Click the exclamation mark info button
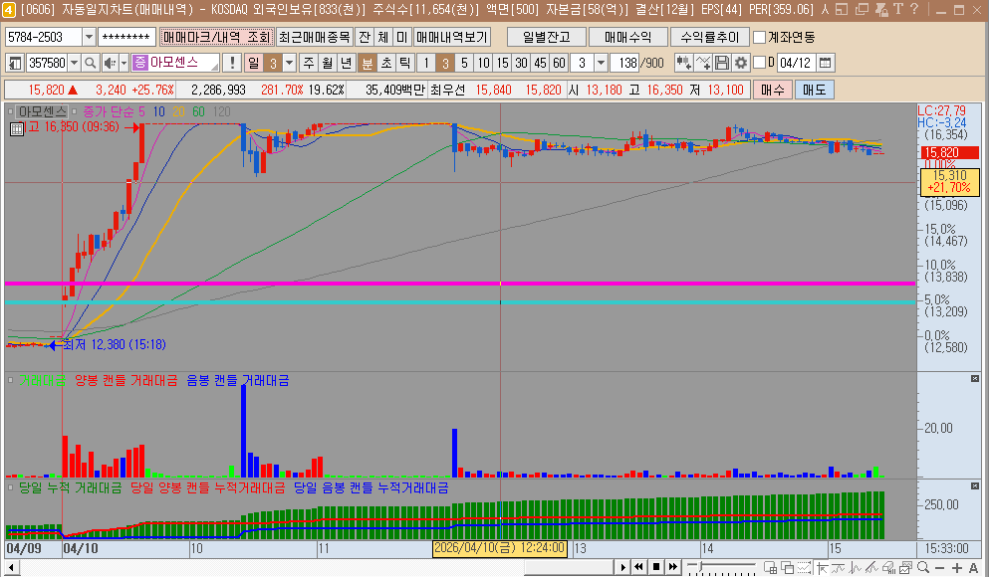 pyautogui.click(x=233, y=63)
